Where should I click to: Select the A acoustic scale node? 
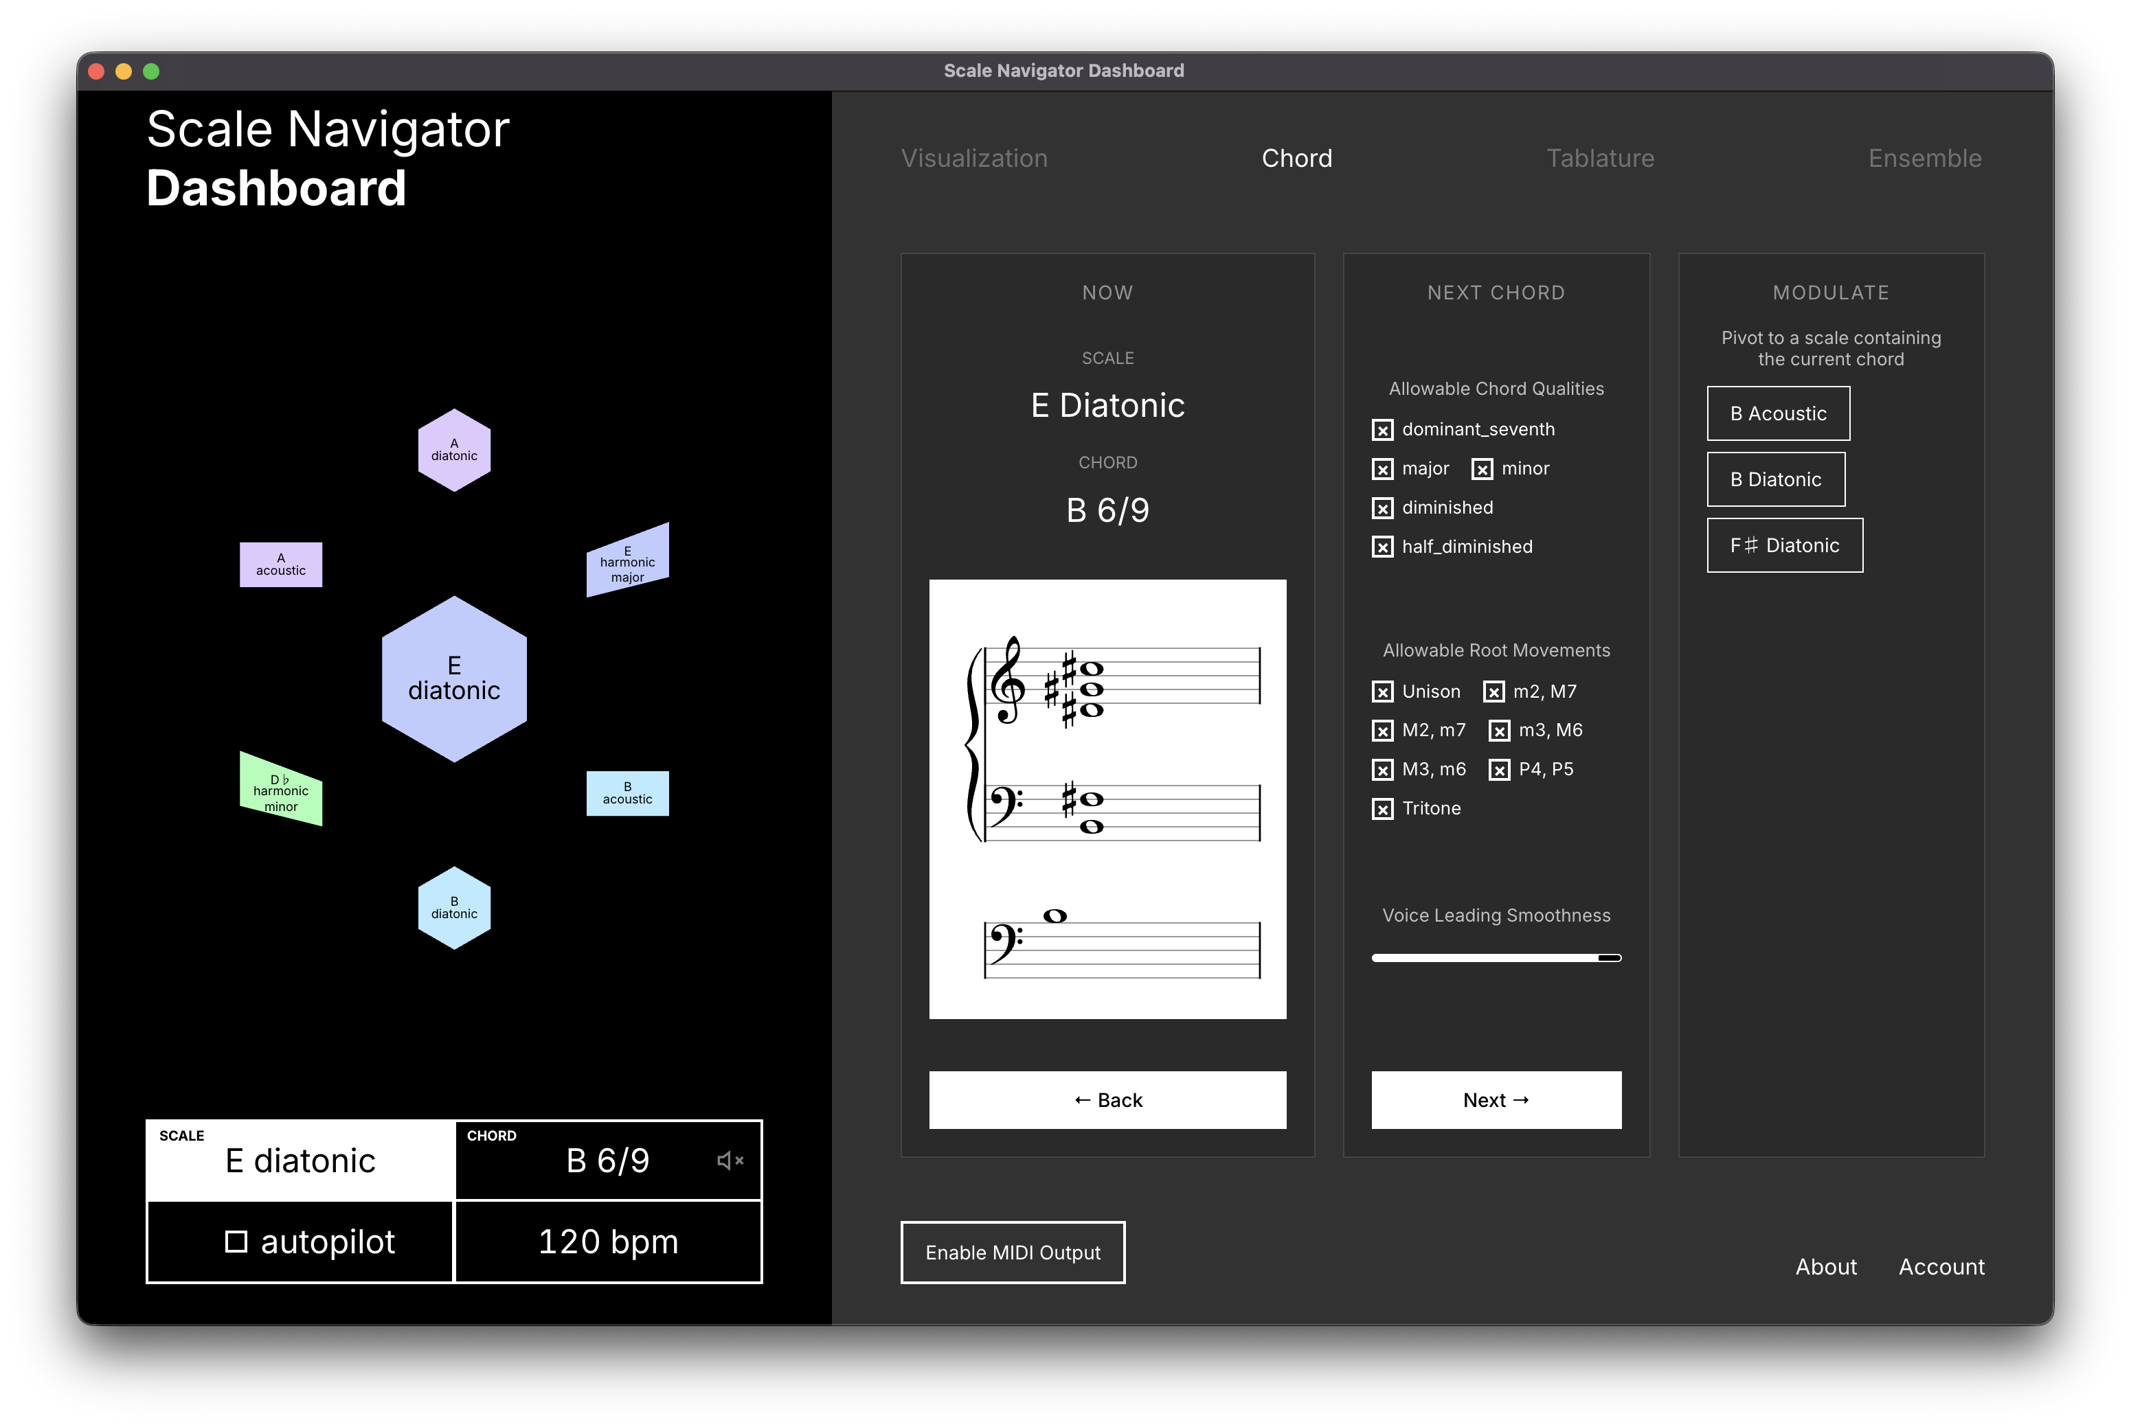(x=280, y=564)
